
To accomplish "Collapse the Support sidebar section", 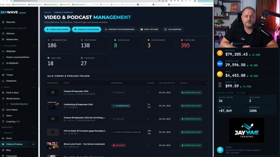I will 34,69.
